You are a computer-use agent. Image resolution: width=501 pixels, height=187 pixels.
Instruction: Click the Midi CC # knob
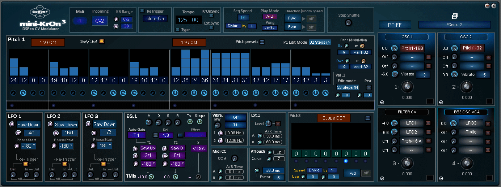pyautogui.click(x=235, y=158)
